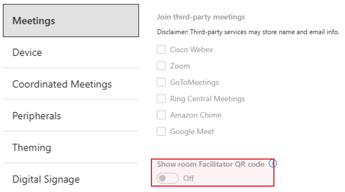Click the 'Join third-party meetings' heading
The image size is (345, 192).
coord(201,17)
